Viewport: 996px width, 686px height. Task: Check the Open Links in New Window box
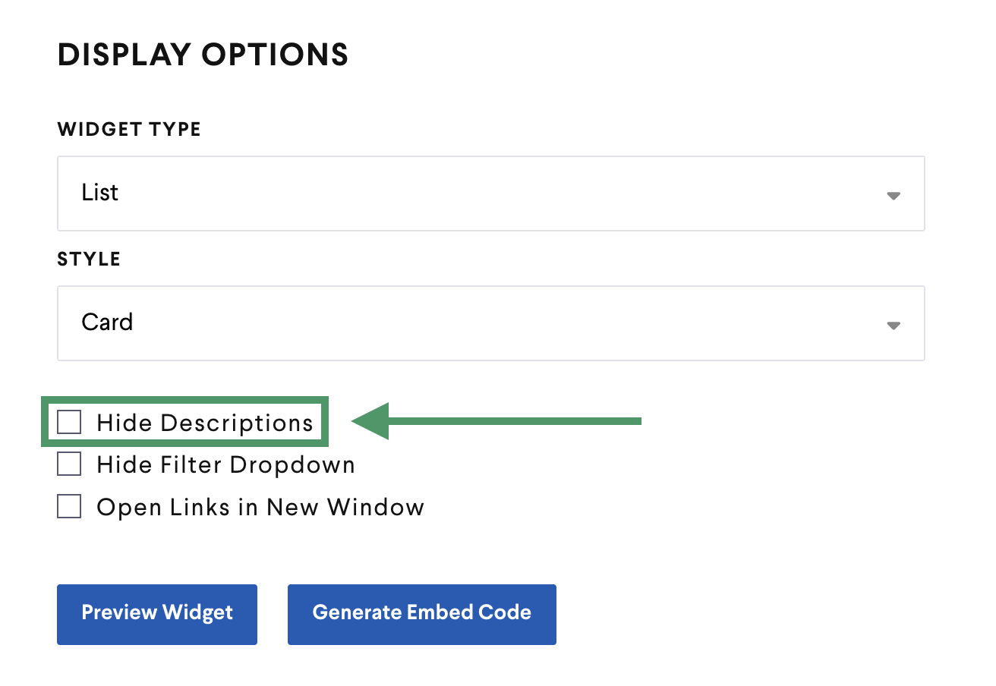[69, 506]
